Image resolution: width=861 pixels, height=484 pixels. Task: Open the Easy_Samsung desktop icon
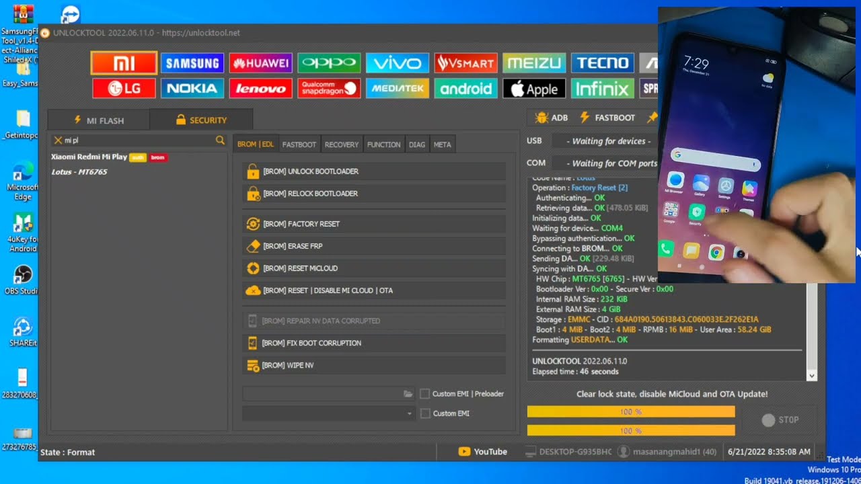pos(20,73)
